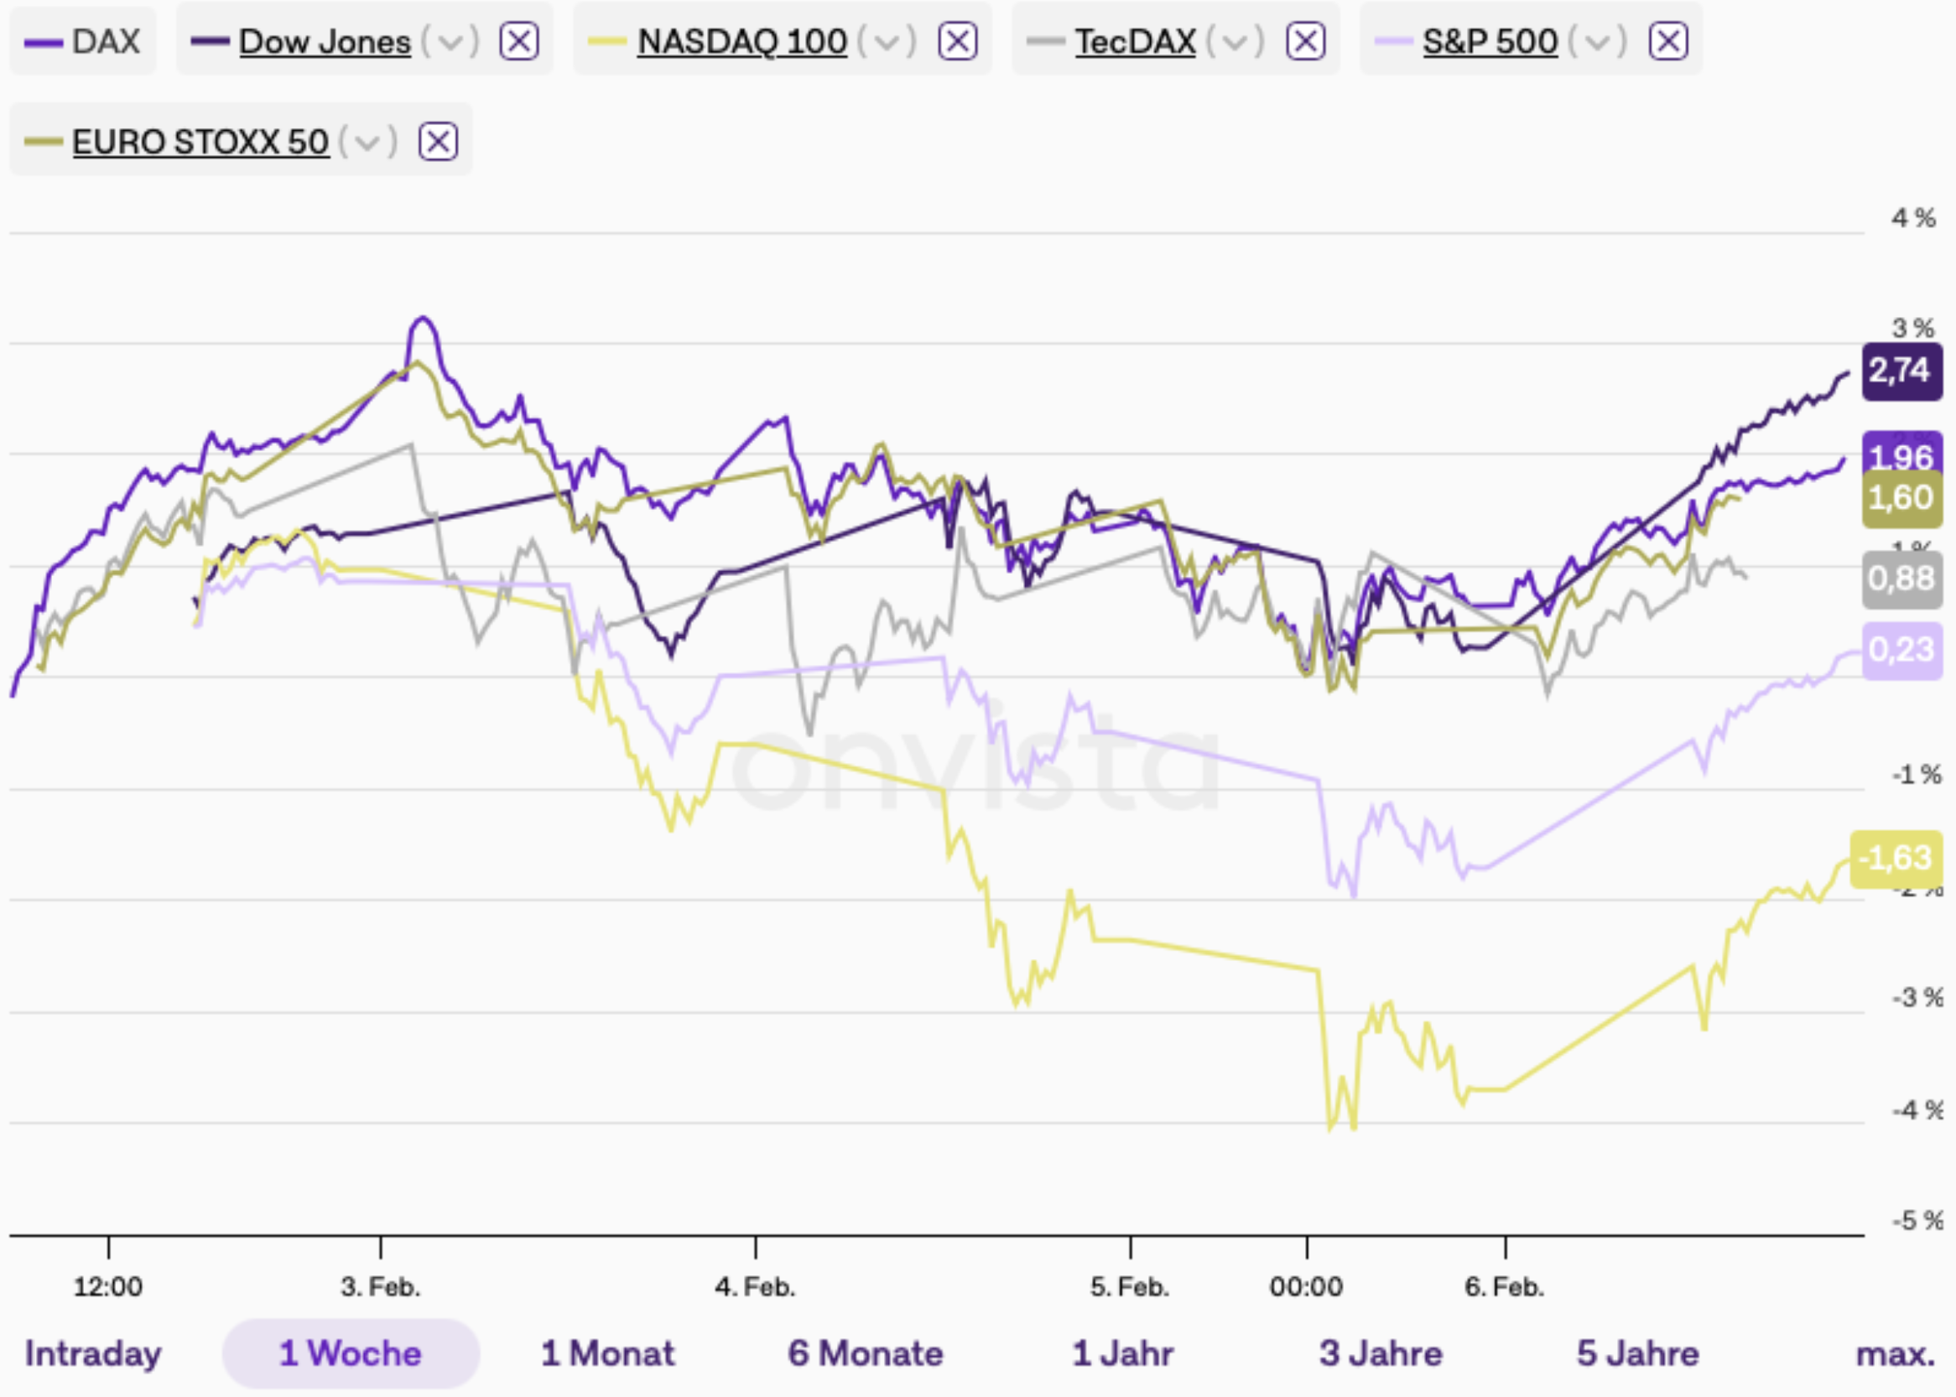Screen dimensions: 1956x1397
Task: Expand the Dow Jones chevron dropdown
Action: tap(451, 41)
